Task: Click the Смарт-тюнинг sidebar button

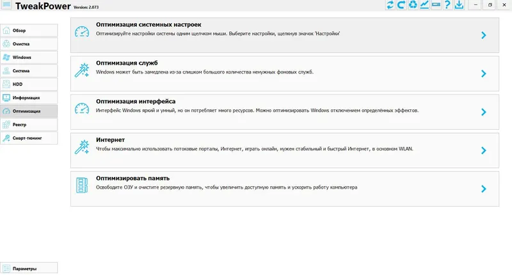Action: [x=29, y=138]
